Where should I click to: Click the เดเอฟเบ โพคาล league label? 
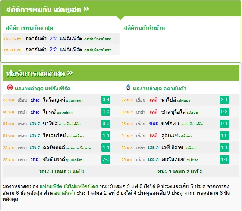78,148
